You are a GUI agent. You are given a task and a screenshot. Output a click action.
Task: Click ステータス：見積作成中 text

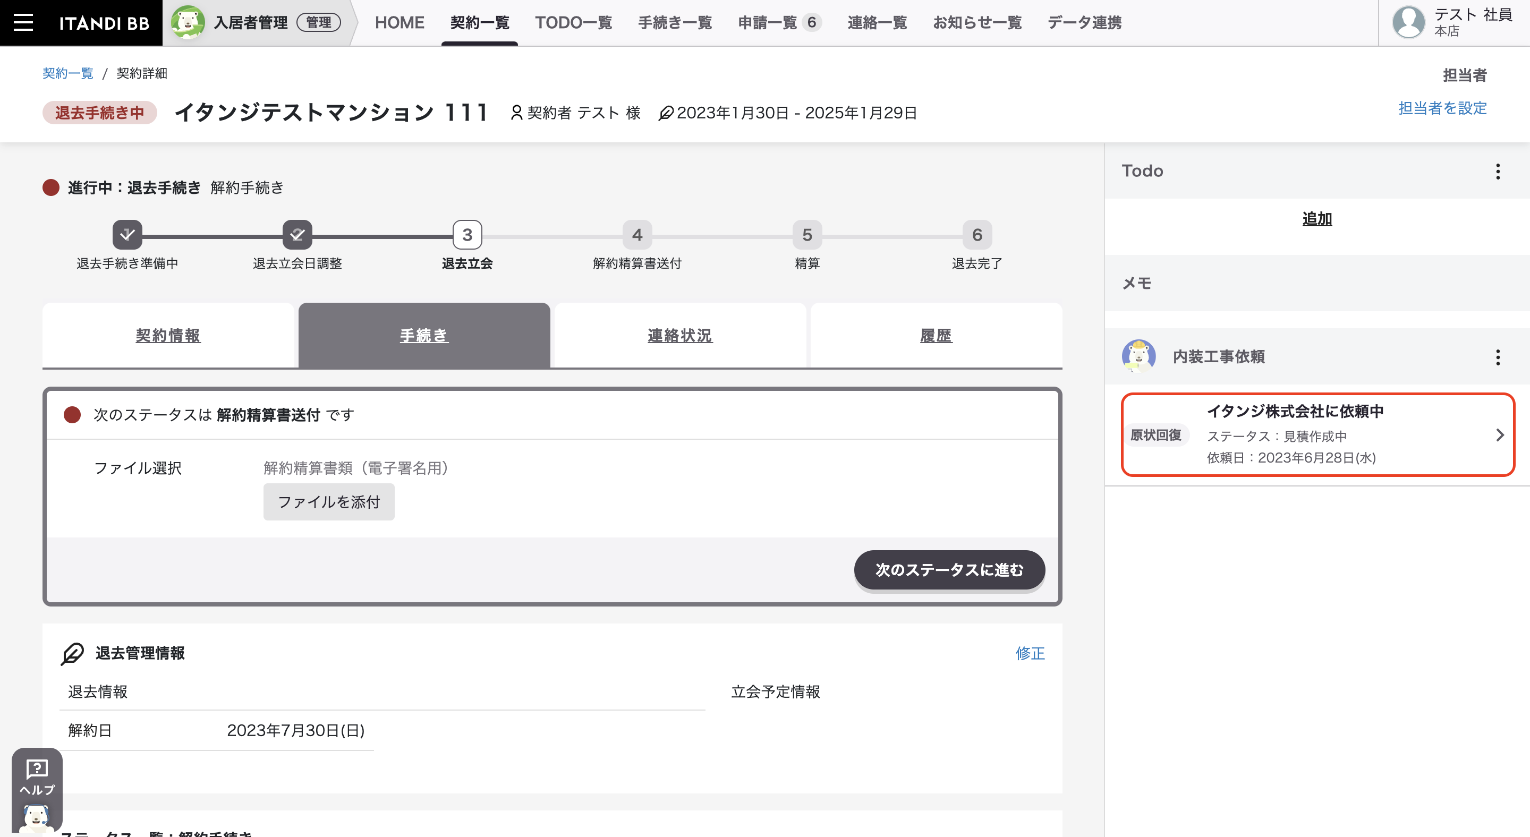point(1277,437)
